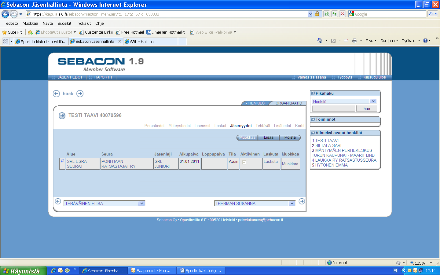The image size is (440, 275).
Task: Click the Add to favorites bar star icon
Action: click(x=30, y=32)
